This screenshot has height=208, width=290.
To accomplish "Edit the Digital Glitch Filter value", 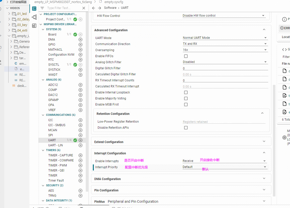I will 225,68.
